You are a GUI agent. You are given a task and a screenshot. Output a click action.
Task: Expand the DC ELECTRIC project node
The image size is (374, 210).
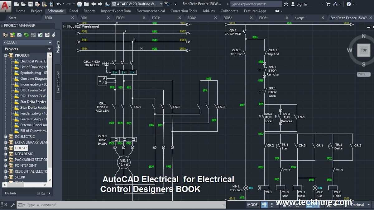(6, 137)
